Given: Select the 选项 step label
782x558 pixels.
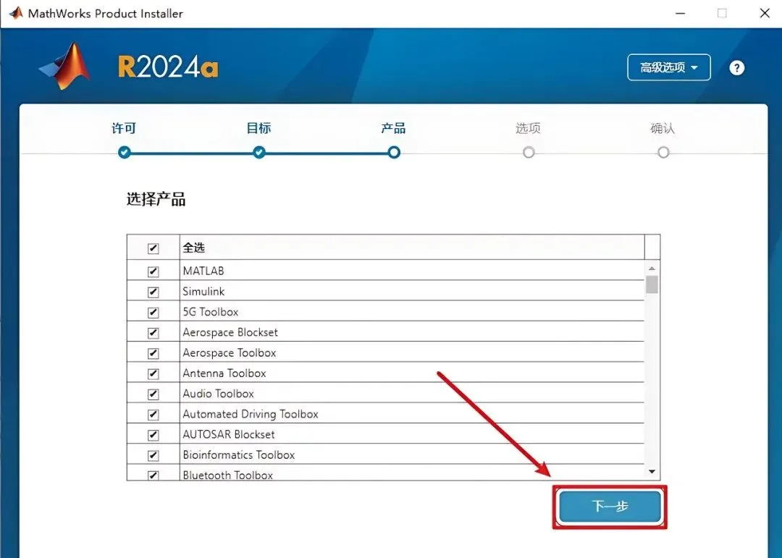Looking at the screenshot, I should pyautogui.click(x=528, y=128).
